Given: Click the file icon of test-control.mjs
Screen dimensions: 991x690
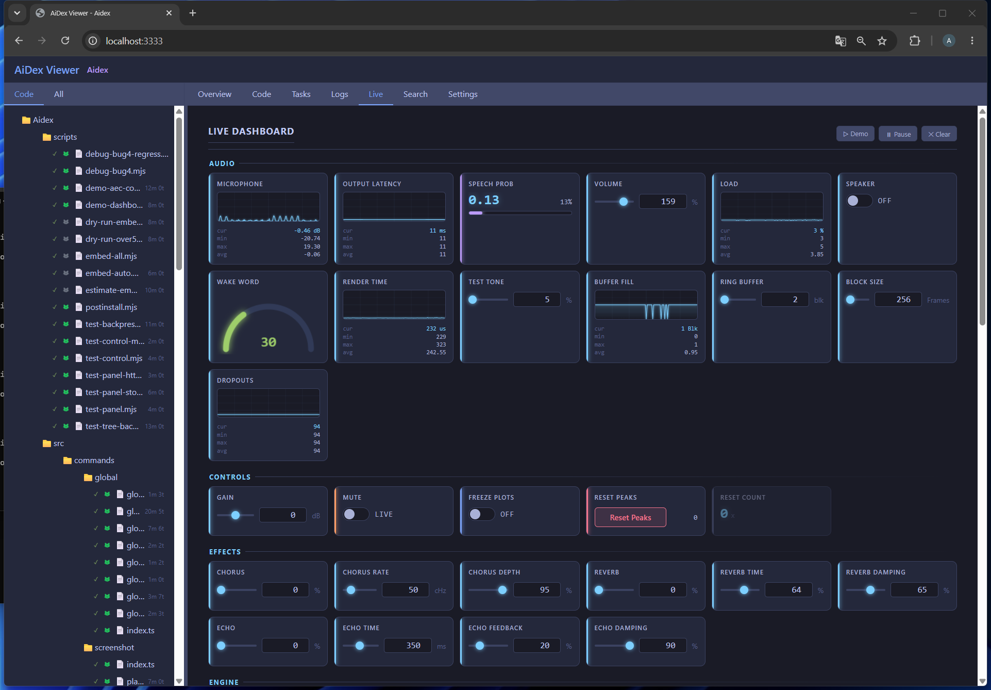Looking at the screenshot, I should tap(79, 358).
